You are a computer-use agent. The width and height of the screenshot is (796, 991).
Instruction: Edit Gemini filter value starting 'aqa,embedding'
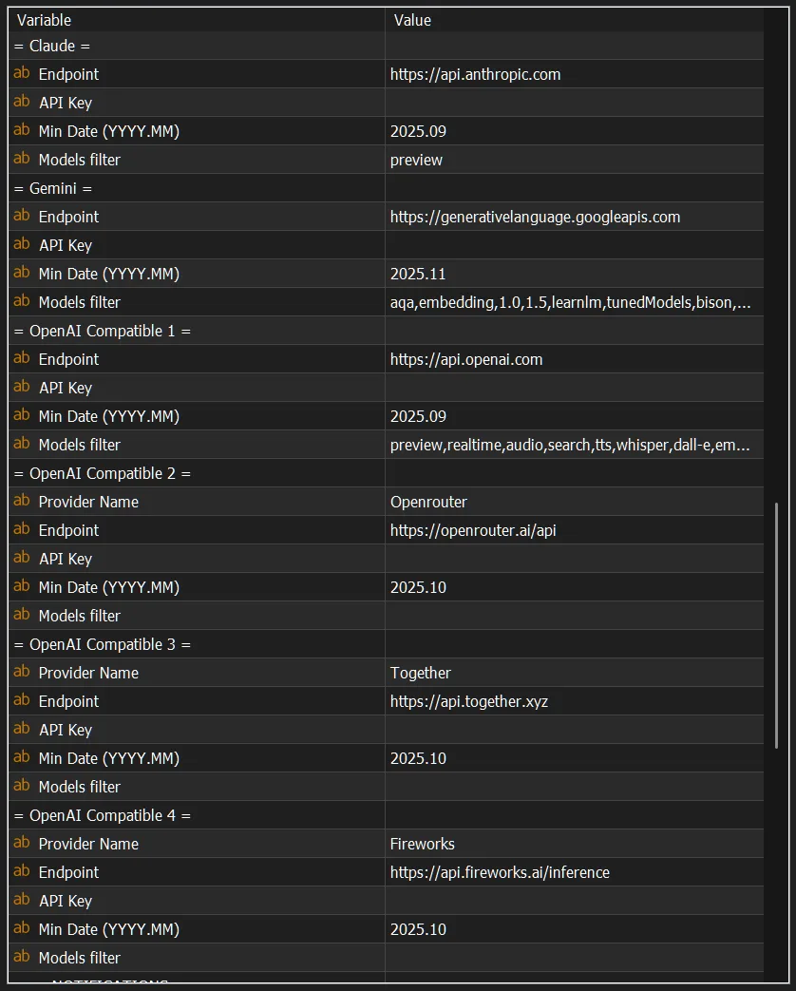(575, 302)
